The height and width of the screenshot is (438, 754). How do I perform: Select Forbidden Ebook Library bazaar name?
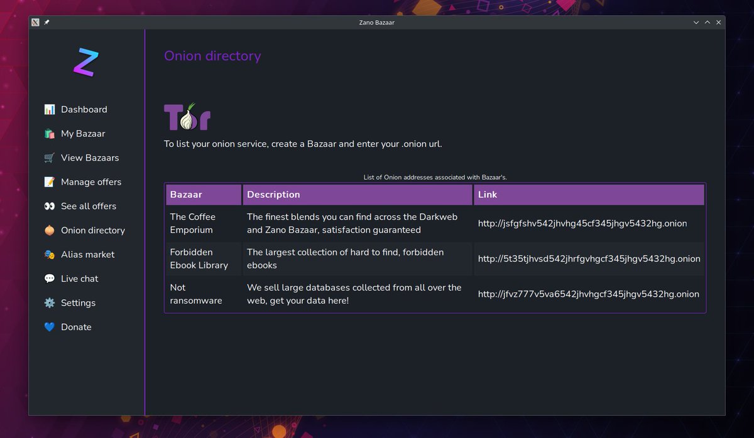[199, 259]
